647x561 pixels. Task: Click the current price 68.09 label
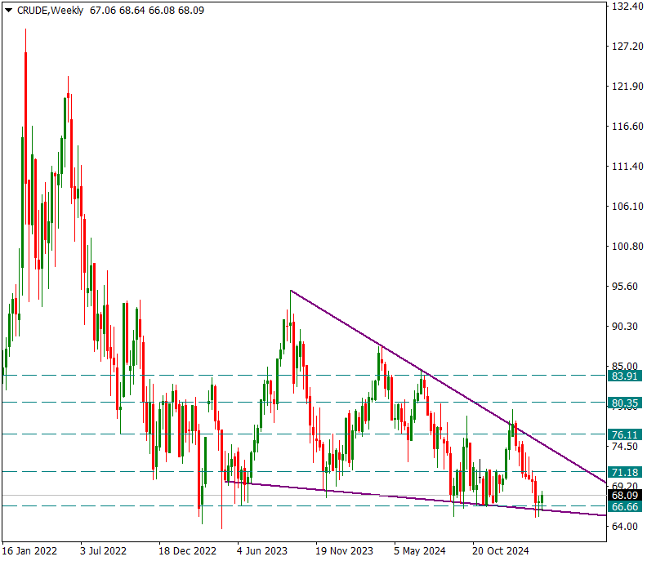click(625, 496)
